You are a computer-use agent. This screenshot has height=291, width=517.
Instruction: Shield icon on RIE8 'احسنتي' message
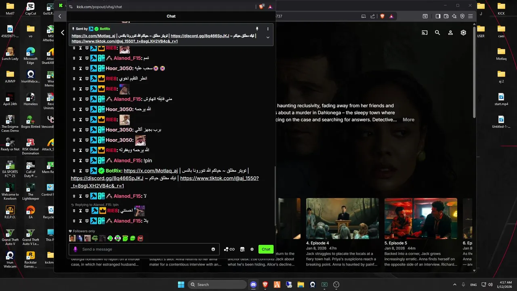[x=87, y=211]
